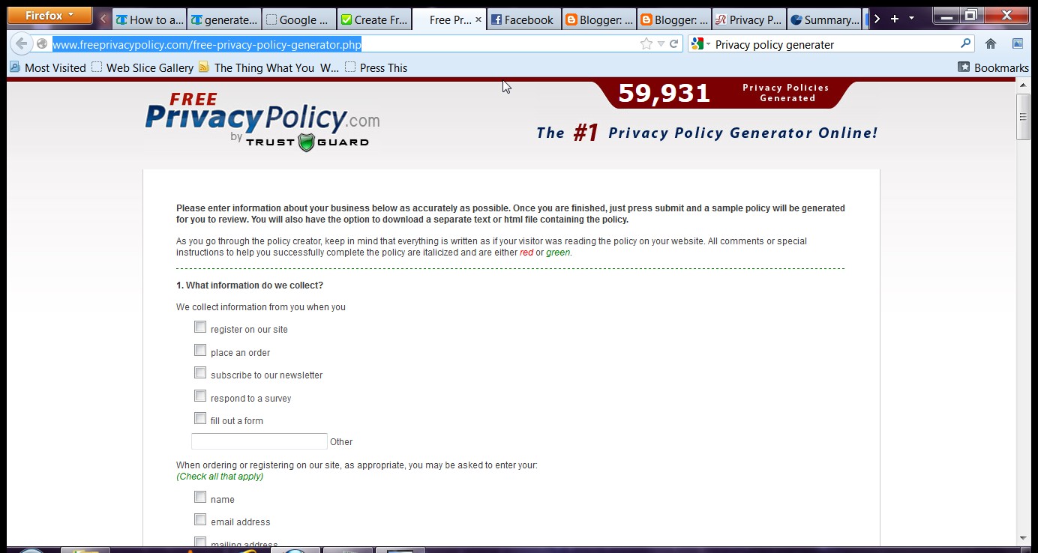Screen dimensions: 1038x553
Task: Click 'The #1 Privacy Policy Generator Online!' tagline
Action: coord(706,133)
